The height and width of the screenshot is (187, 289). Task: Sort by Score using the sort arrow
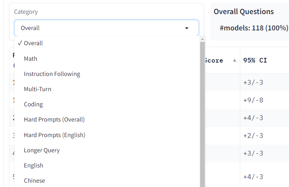[234, 60]
